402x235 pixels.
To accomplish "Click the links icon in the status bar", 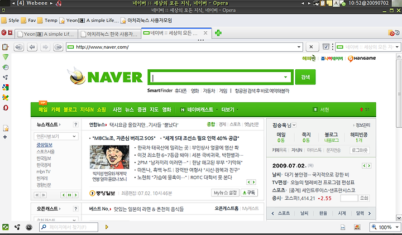I will (17, 227).
